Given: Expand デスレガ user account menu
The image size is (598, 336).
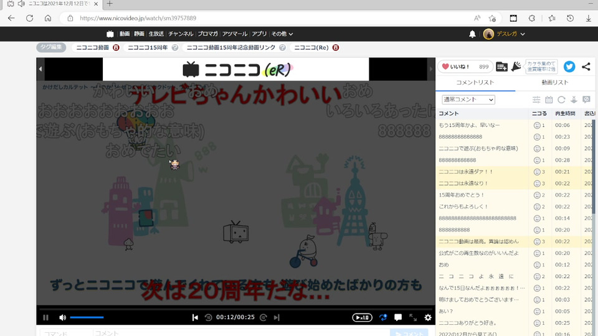Looking at the screenshot, I should (x=504, y=34).
